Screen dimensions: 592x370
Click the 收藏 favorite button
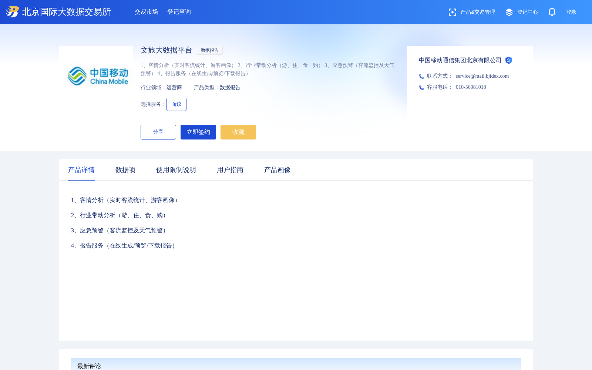(x=238, y=132)
